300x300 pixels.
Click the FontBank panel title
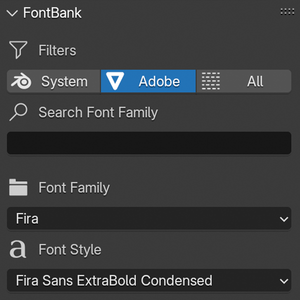point(52,13)
